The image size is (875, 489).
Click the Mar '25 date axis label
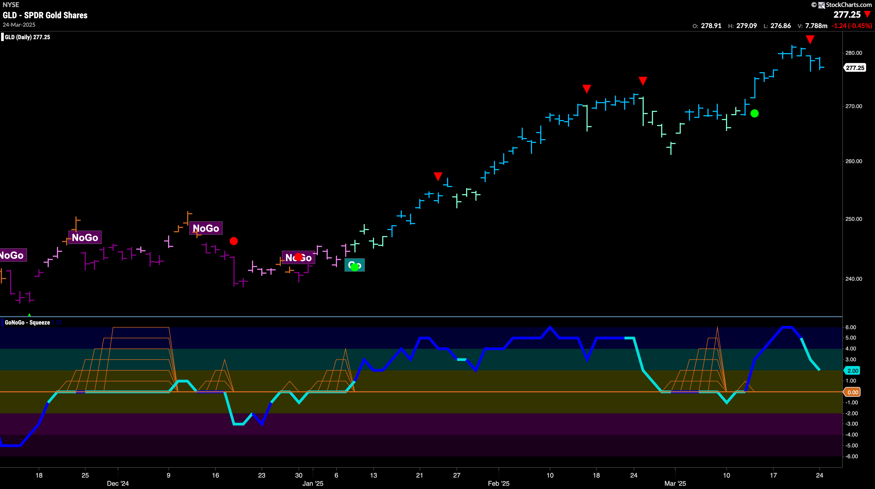pyautogui.click(x=675, y=483)
